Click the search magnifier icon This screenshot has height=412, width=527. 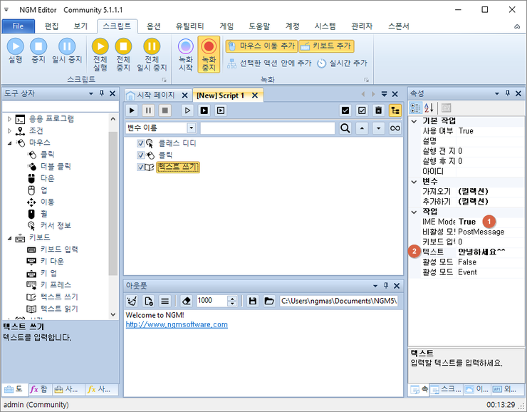tap(345, 128)
